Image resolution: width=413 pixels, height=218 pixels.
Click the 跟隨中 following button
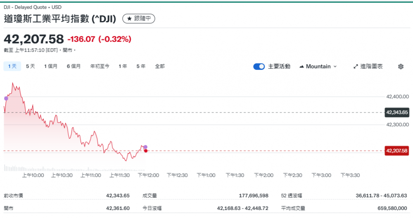point(139,19)
